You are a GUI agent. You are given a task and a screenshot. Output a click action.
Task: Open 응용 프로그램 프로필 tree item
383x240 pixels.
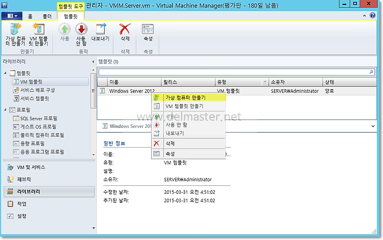[39, 152]
